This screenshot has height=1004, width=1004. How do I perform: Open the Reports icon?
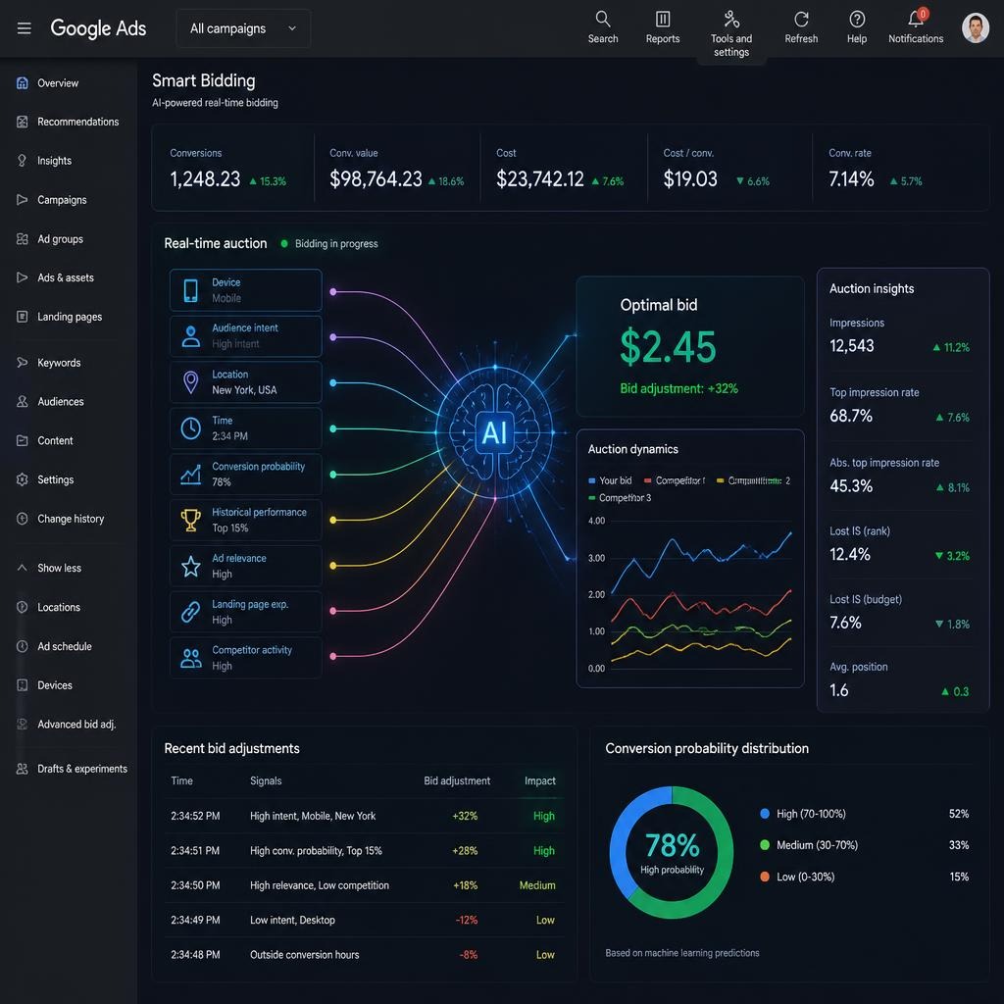pyautogui.click(x=663, y=19)
